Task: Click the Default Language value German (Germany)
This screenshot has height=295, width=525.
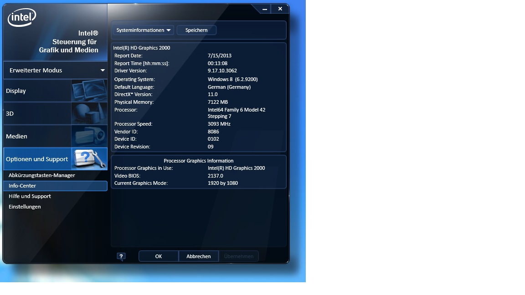Action: point(229,87)
